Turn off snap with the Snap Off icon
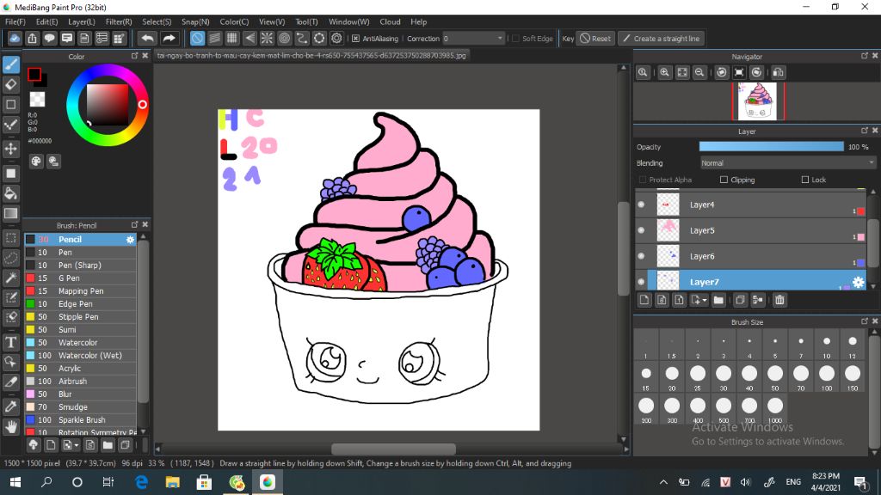Viewport: 881px width, 495px height. [197, 38]
